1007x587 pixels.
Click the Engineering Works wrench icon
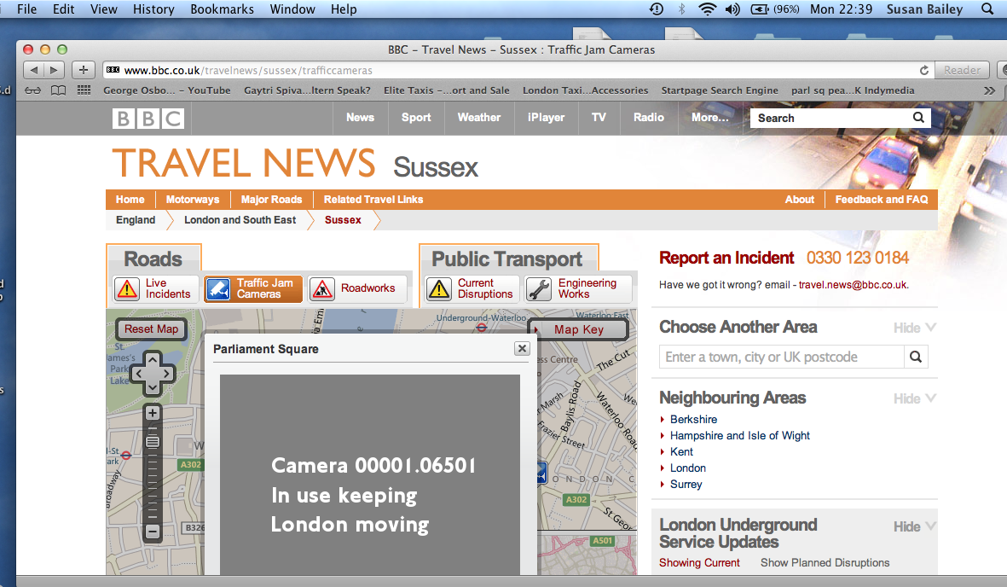pos(539,289)
